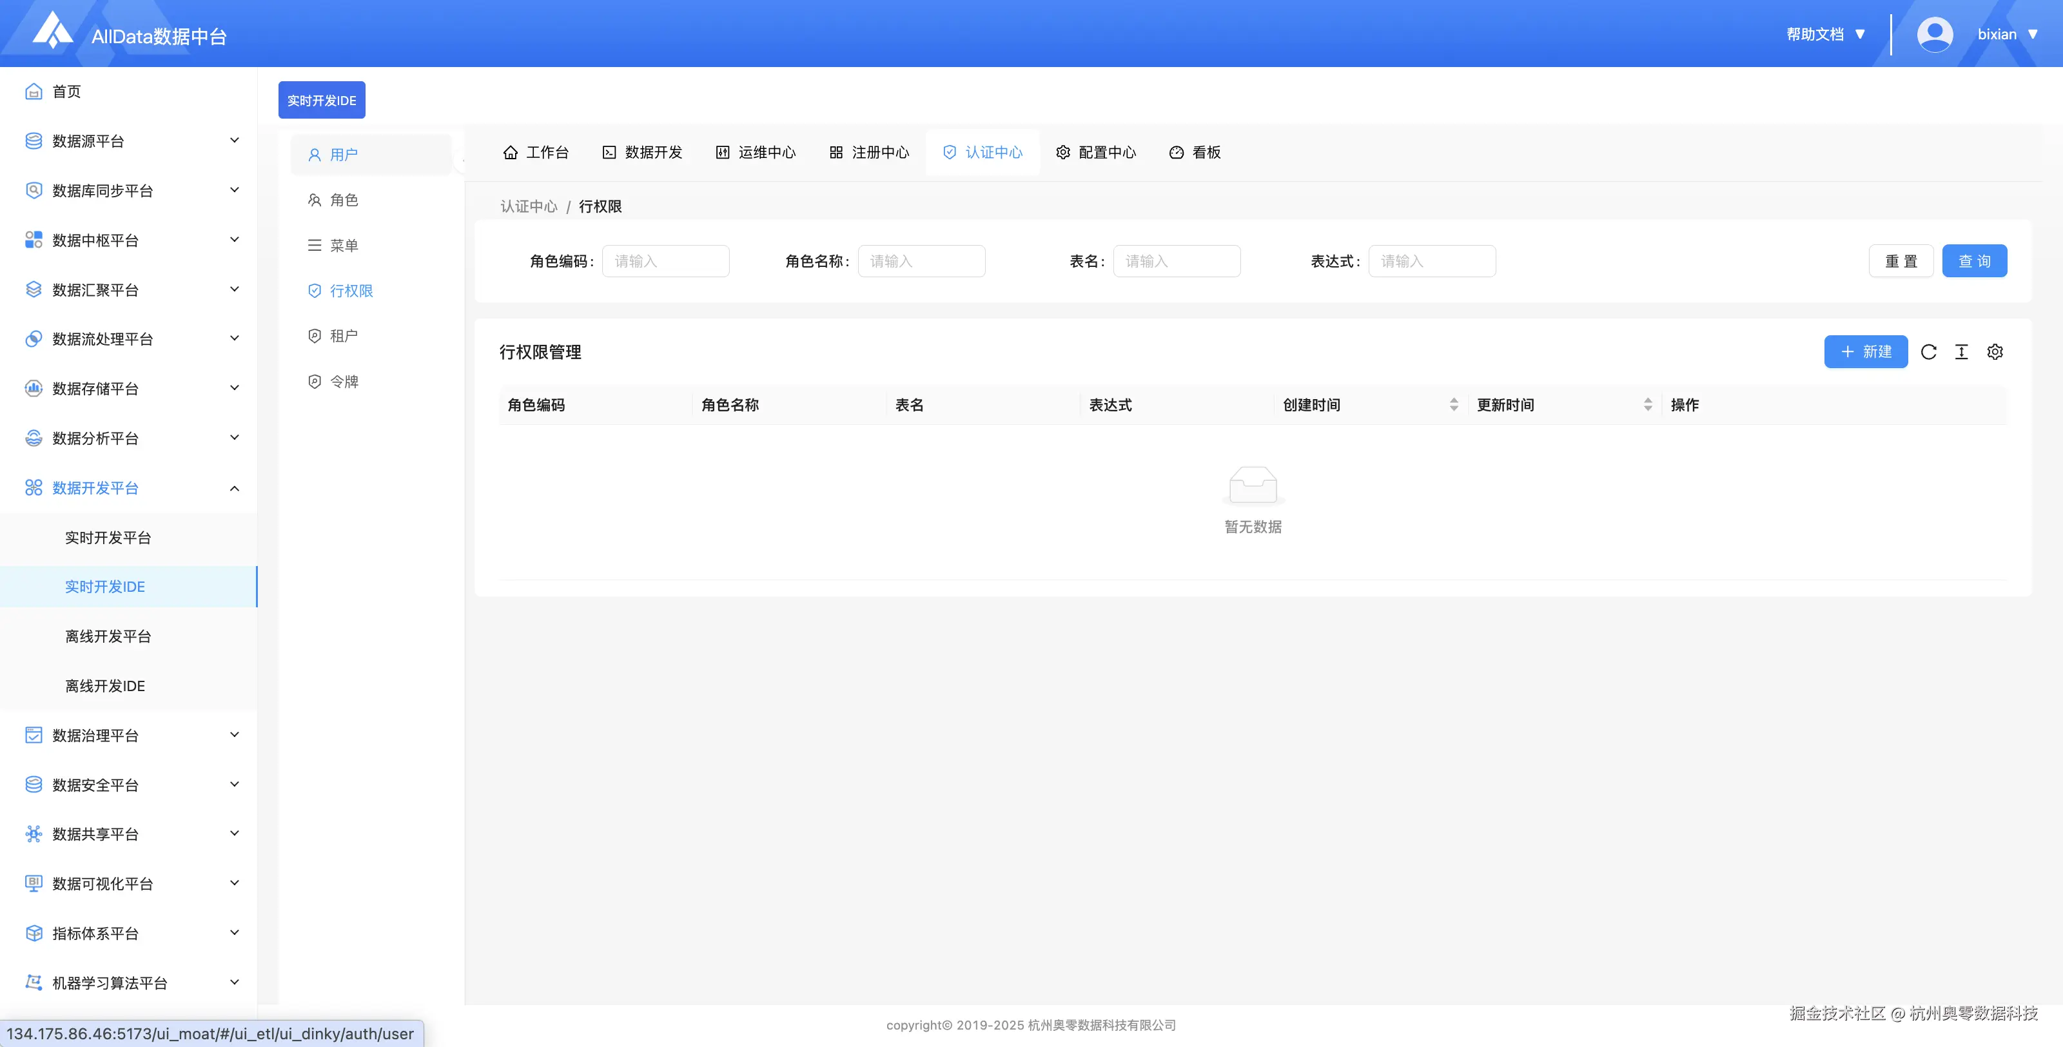Screen dimensions: 2063x1047
Task: Click the table density adjustment icon
Action: (x=1962, y=351)
